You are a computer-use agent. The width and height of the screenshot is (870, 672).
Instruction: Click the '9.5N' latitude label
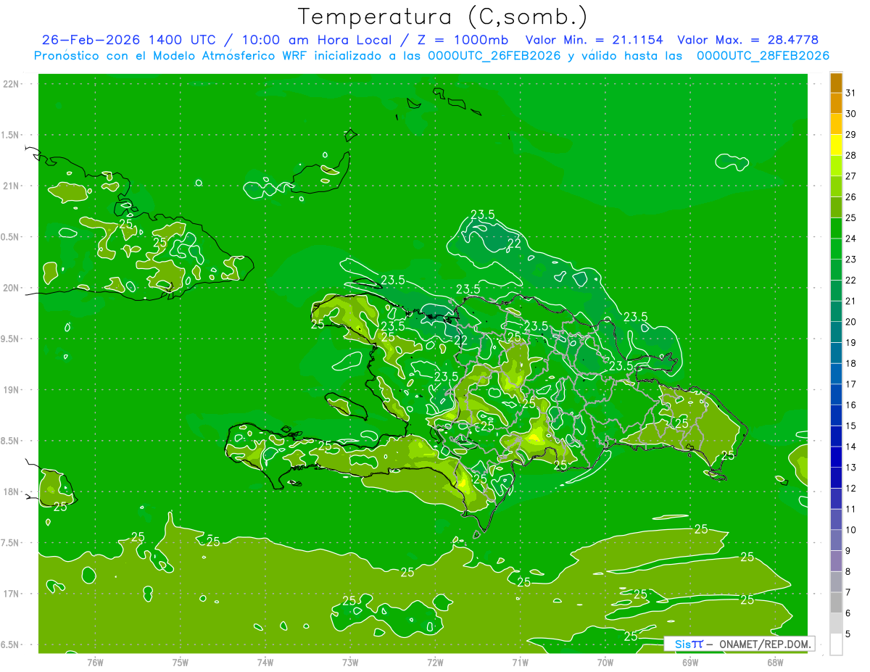(9, 339)
